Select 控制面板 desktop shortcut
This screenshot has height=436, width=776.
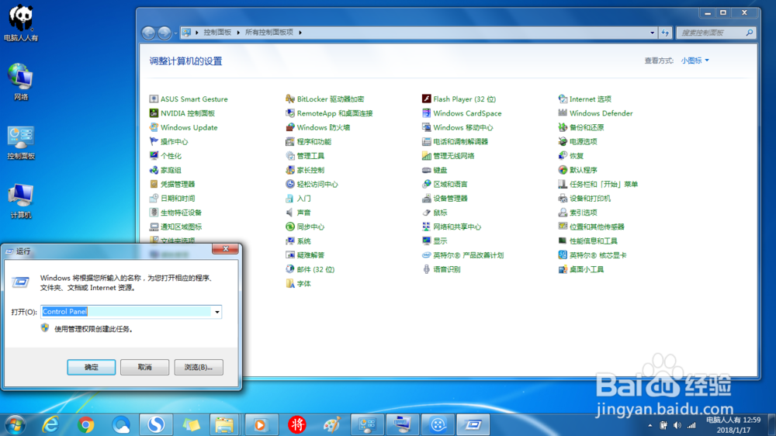pos(20,143)
